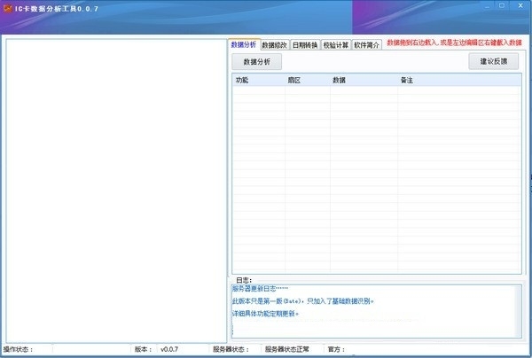
Task: Click the 备注 column header
Action: (x=458, y=80)
